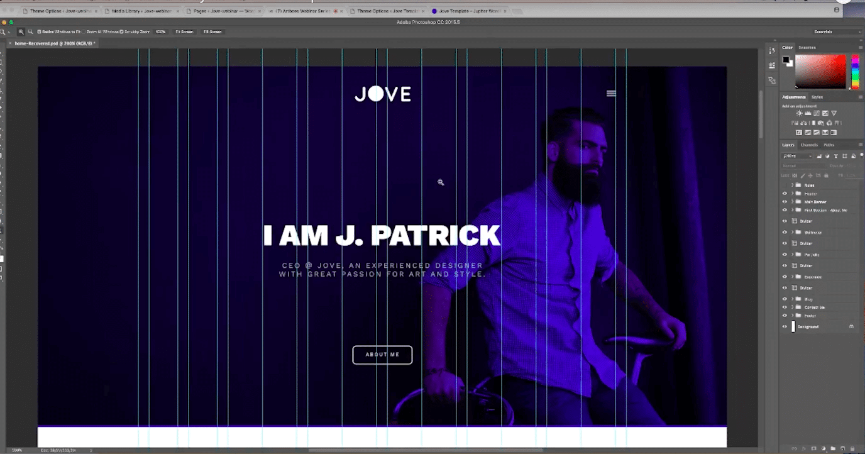This screenshot has height=454, width=865.
Task: Pick a color in the red color field
Action: [821, 72]
